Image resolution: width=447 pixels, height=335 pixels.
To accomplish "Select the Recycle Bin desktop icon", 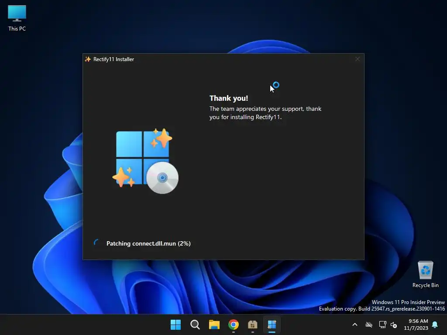I will coord(425,274).
